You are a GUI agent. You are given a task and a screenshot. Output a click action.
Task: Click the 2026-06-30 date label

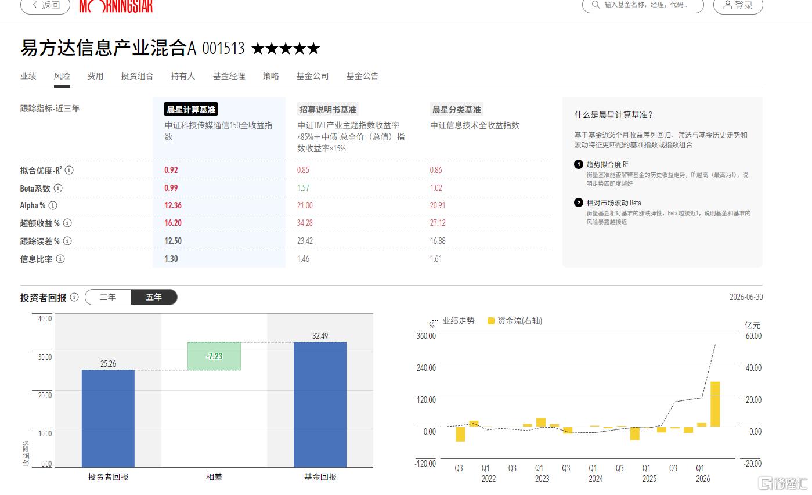coord(746,297)
